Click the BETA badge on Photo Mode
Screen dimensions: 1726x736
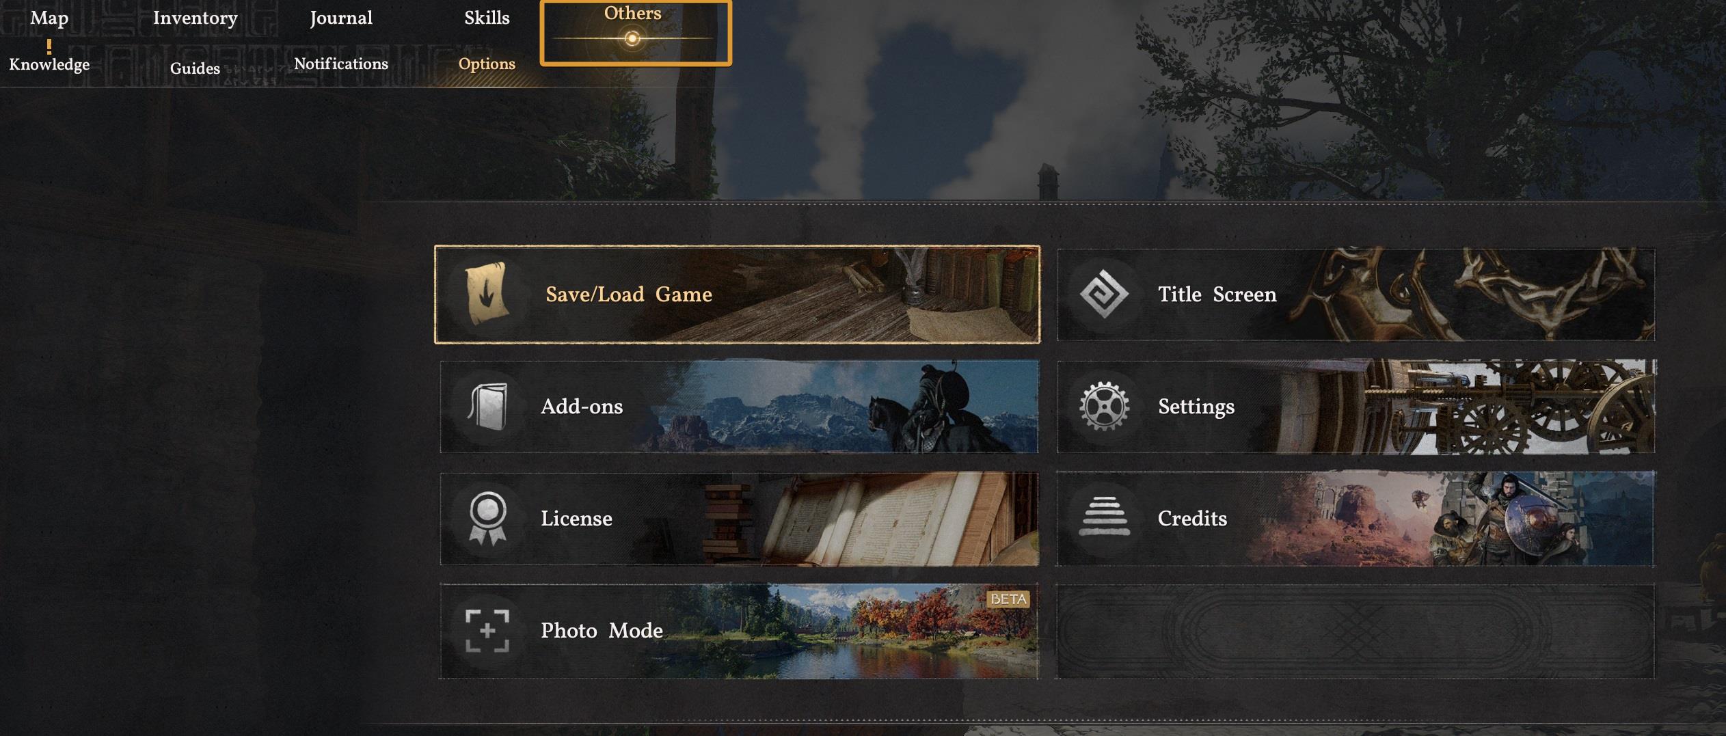(1008, 599)
